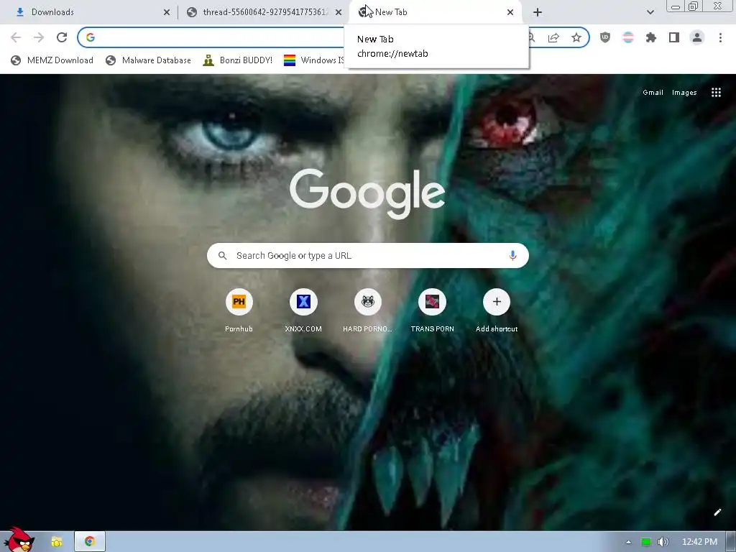The width and height of the screenshot is (736, 552).
Task: Show hidden tray icons arrow
Action: click(628, 542)
